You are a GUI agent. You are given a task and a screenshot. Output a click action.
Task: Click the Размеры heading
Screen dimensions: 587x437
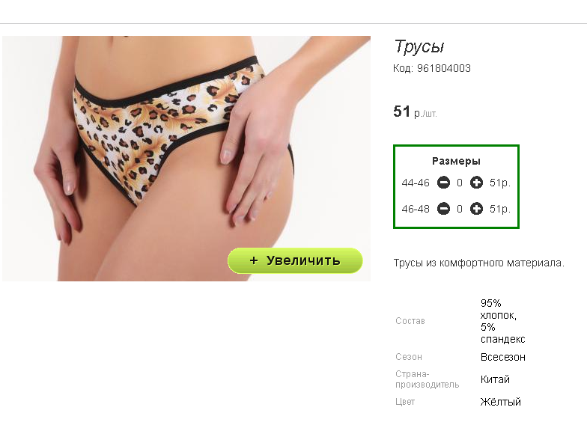point(456,162)
